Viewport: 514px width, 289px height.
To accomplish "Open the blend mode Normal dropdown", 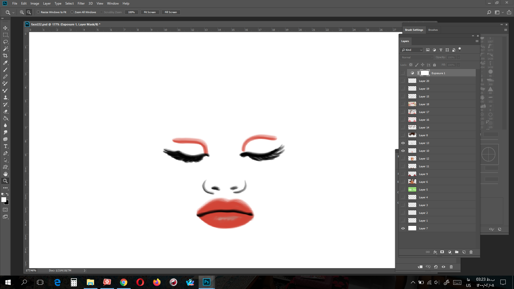I will [417, 58].
